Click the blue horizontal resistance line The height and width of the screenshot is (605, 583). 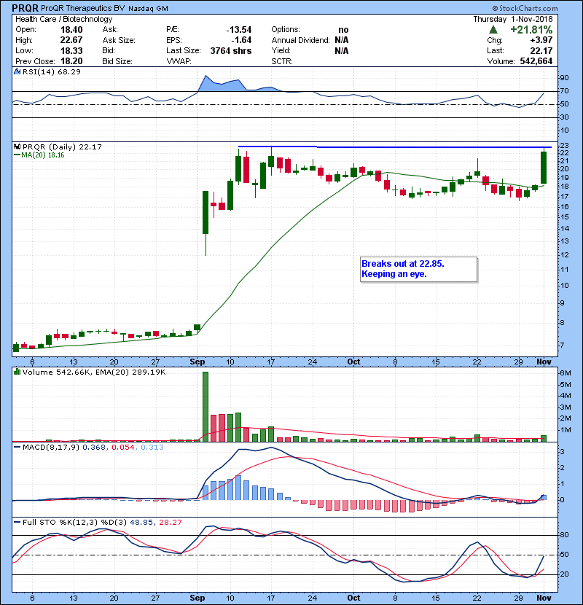pyautogui.click(x=395, y=147)
